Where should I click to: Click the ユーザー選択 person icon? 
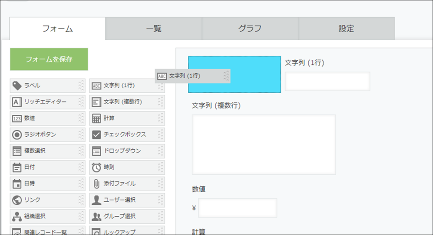point(96,200)
